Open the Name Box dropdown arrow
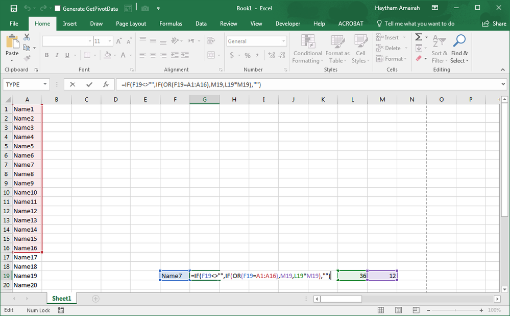510x316 pixels. (x=45, y=84)
